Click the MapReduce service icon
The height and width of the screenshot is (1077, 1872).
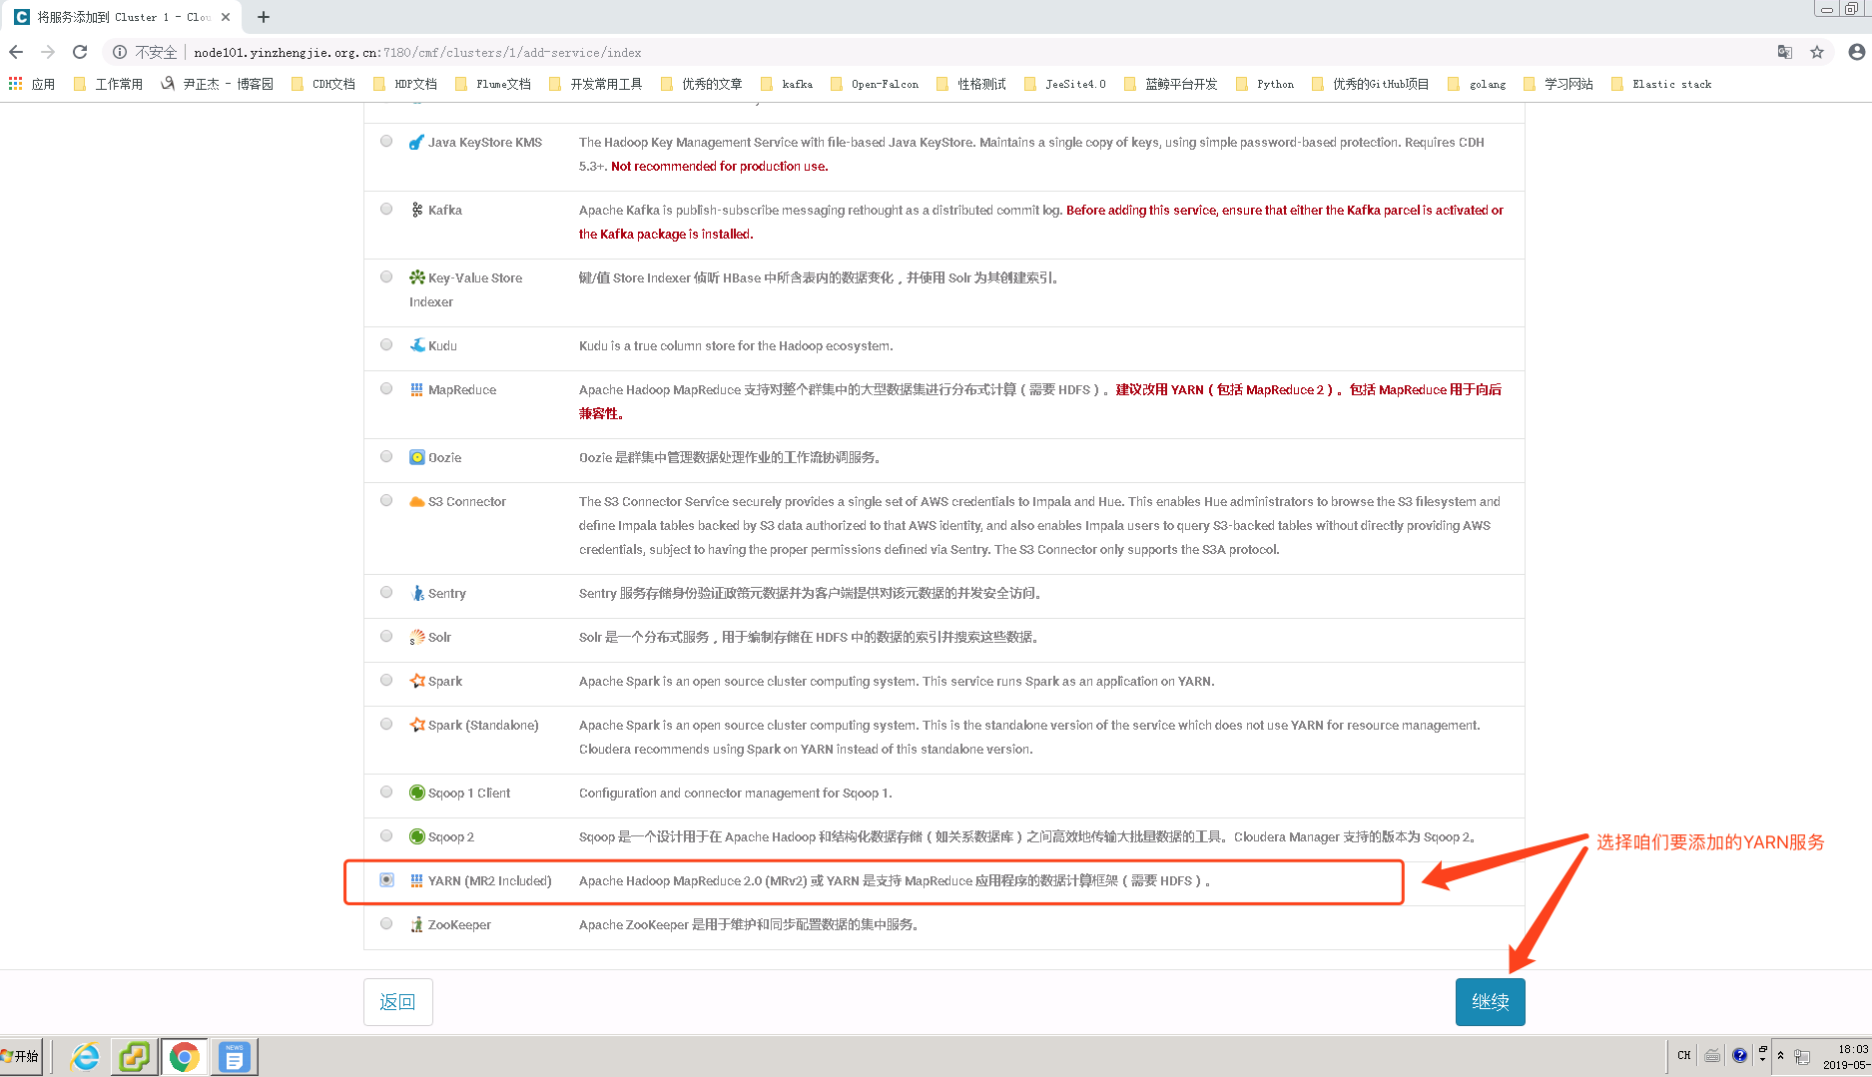[417, 389]
